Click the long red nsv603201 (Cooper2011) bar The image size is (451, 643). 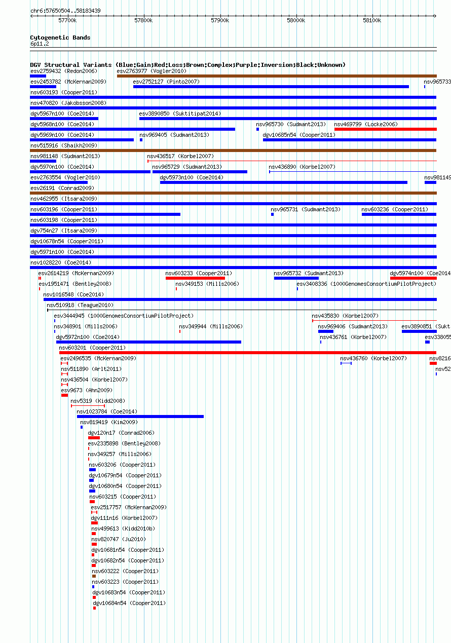click(x=248, y=353)
